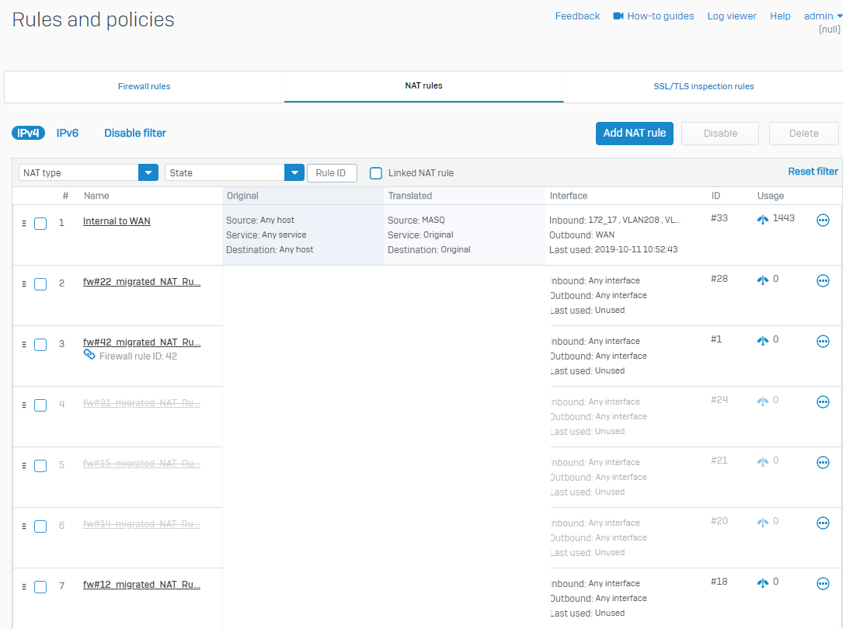Click the linked firewall rule ID 42 icon
Viewport: 846px width, 629px height.
pos(89,355)
